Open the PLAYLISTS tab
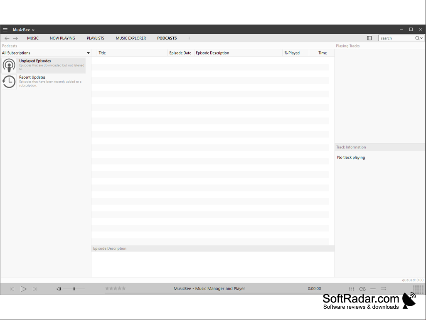426x320 pixels. pyautogui.click(x=95, y=38)
